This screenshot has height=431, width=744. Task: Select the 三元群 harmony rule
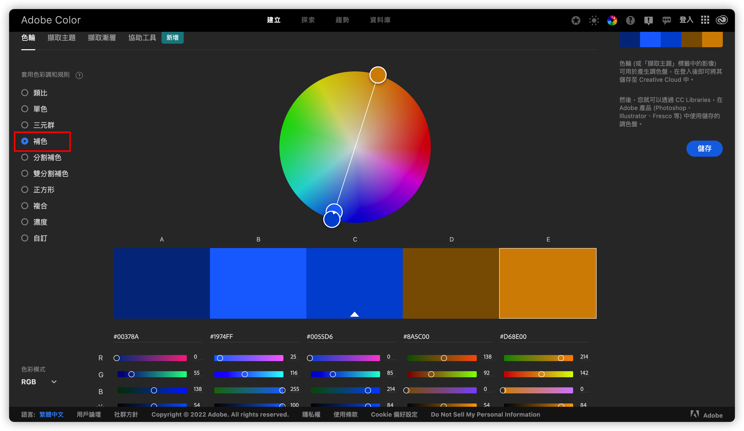click(x=38, y=125)
